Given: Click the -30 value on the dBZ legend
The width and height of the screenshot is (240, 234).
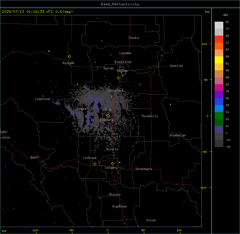Looking at the screenshot, I should 228,147.
